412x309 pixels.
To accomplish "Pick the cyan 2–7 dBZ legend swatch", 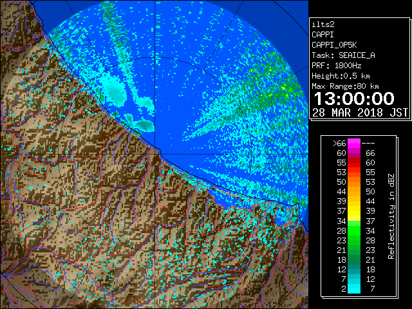I will coord(354,288).
